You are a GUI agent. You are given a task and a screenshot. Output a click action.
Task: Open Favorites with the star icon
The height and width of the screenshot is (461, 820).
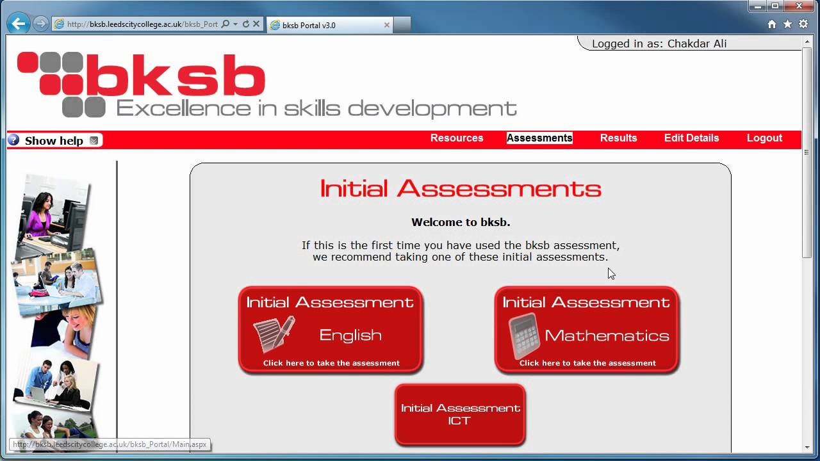tap(787, 24)
